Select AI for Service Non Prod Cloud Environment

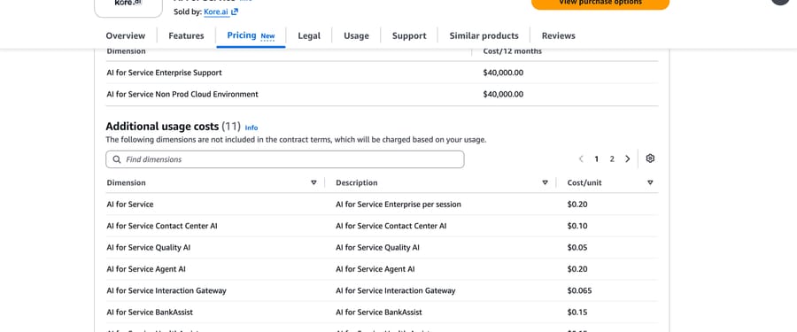pyautogui.click(x=182, y=94)
